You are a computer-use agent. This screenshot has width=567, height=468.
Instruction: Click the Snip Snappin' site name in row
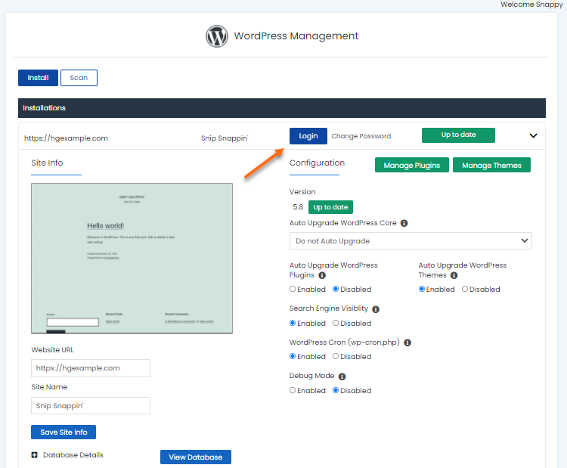[x=225, y=138]
